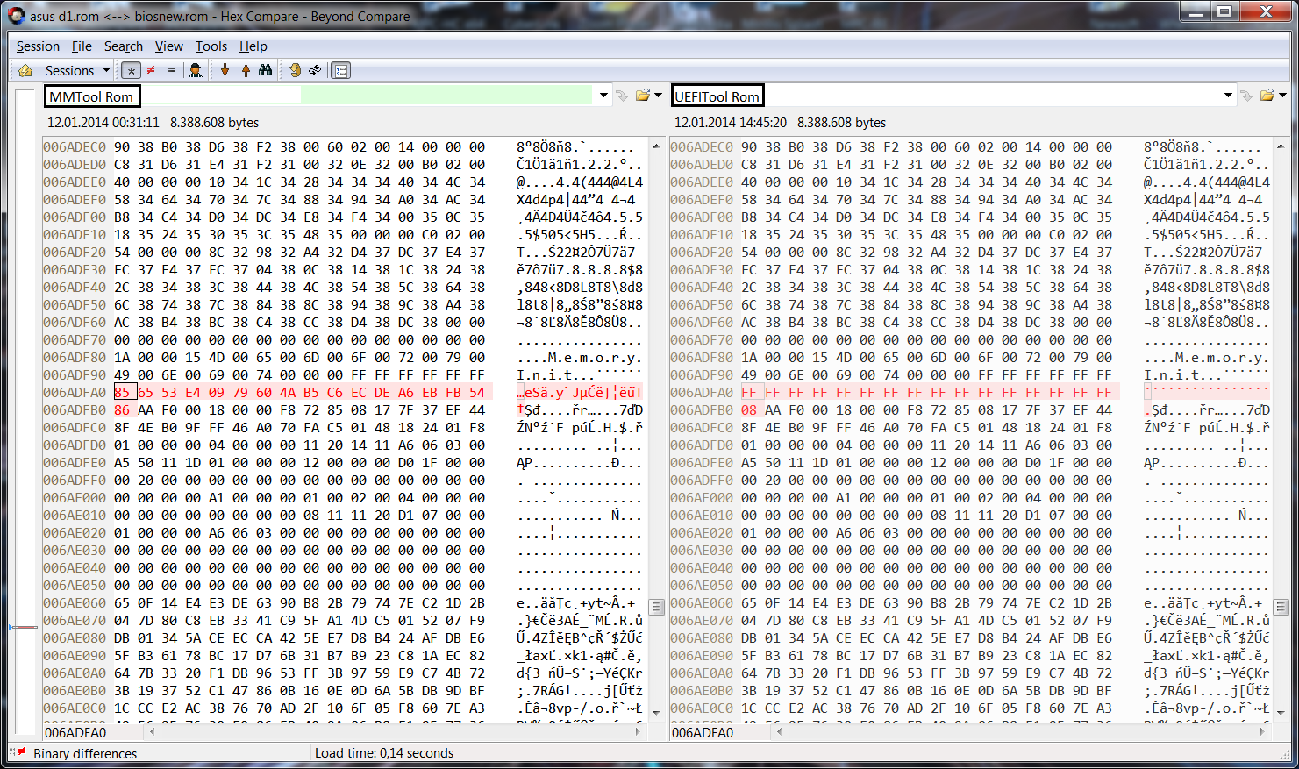Toggle the file info panel button
Screen dimensions: 1299x769
click(341, 70)
